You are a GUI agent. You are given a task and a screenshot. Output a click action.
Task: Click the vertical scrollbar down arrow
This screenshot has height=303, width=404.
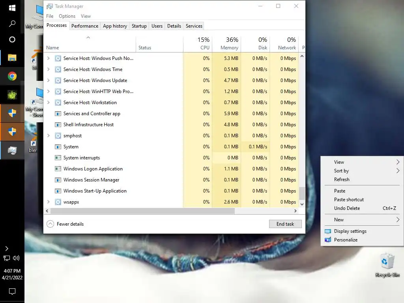click(302, 204)
